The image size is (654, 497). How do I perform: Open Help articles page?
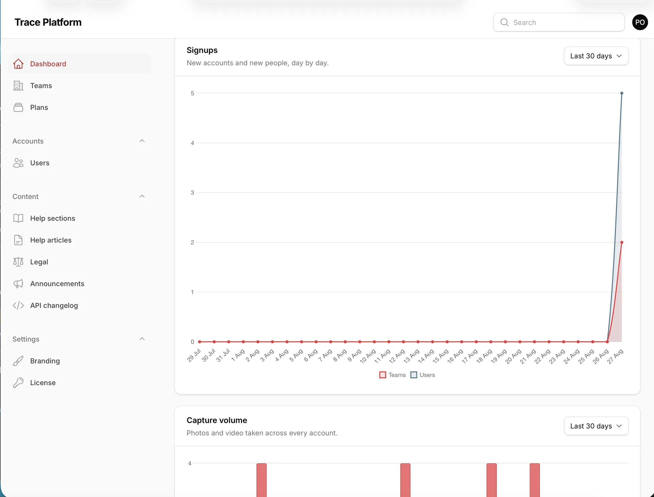click(x=80, y=240)
